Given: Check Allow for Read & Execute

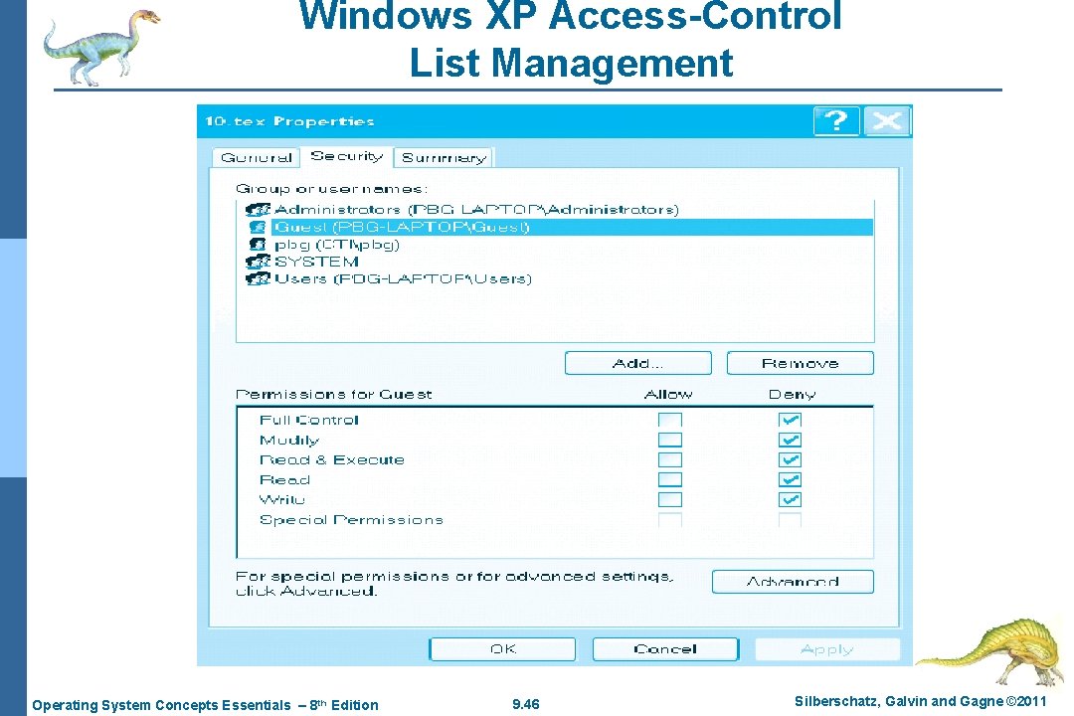Looking at the screenshot, I should click(x=670, y=459).
